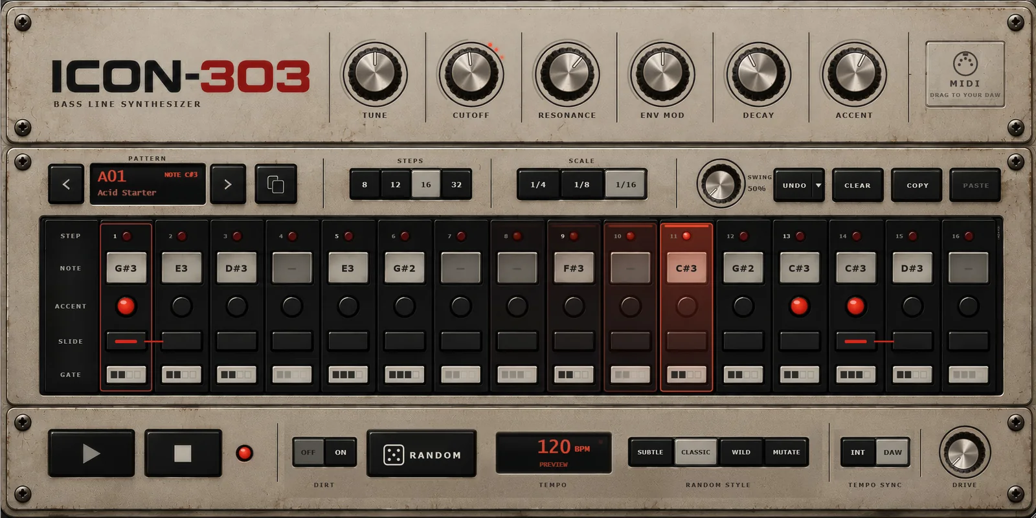The height and width of the screenshot is (518, 1036).
Task: Open the UNDO dropdown arrow
Action: [818, 185]
